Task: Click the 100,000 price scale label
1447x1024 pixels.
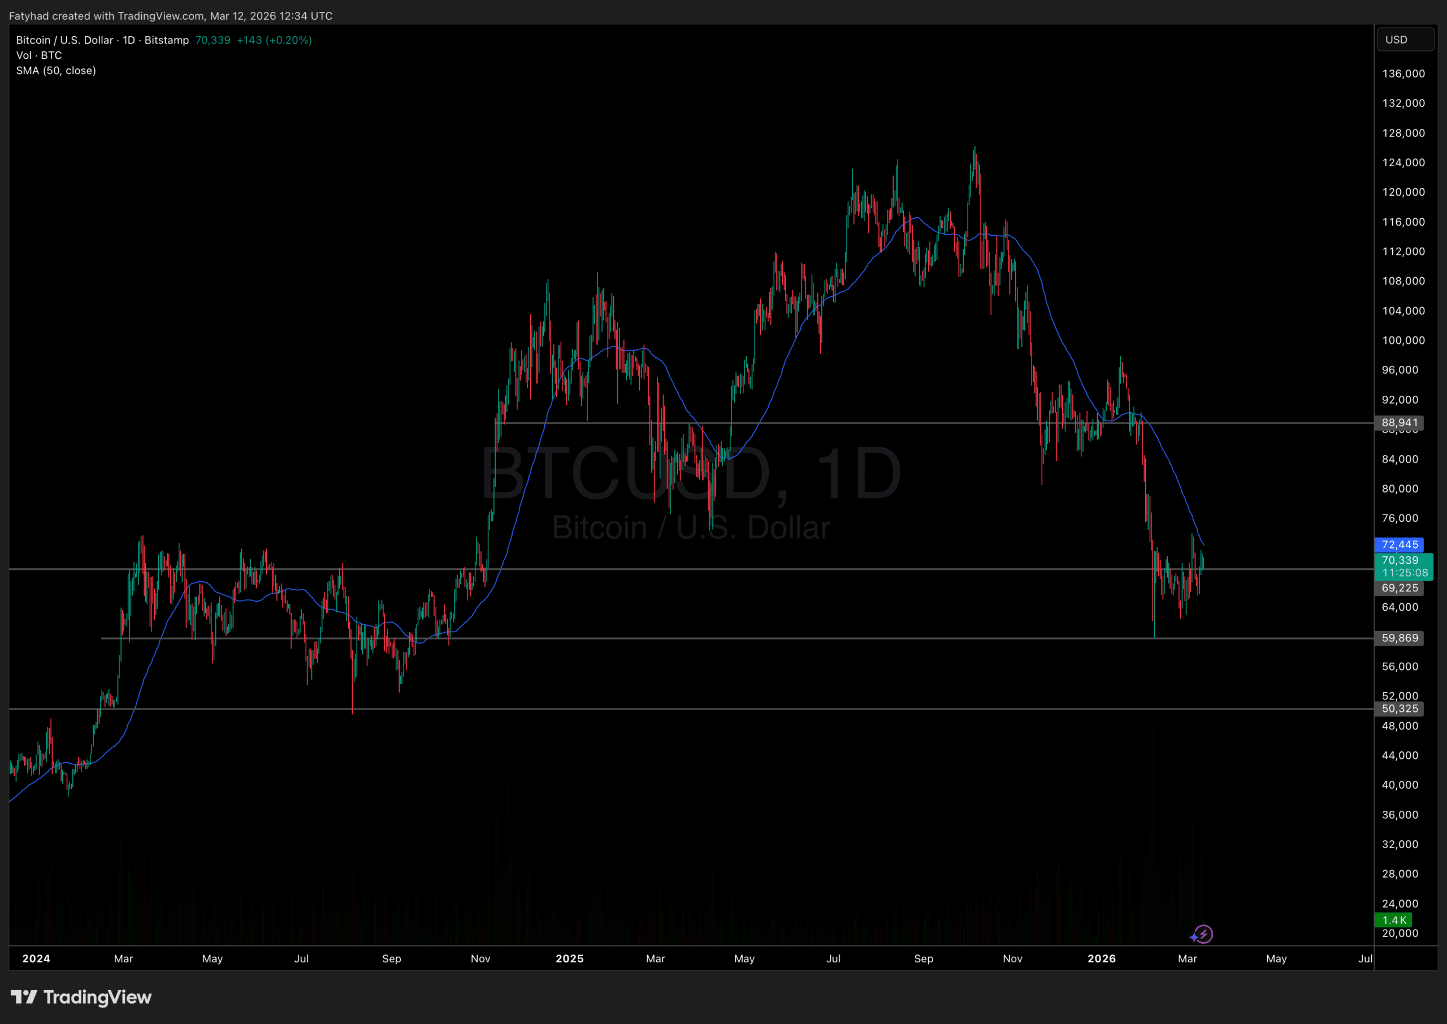Action: [1403, 340]
